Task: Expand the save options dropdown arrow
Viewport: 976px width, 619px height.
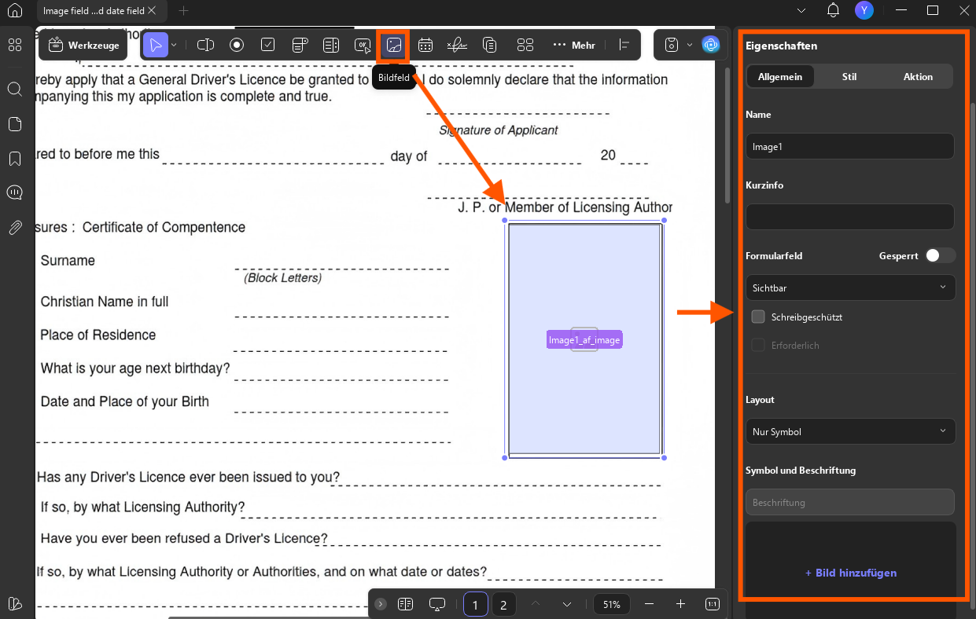Action: click(x=690, y=45)
